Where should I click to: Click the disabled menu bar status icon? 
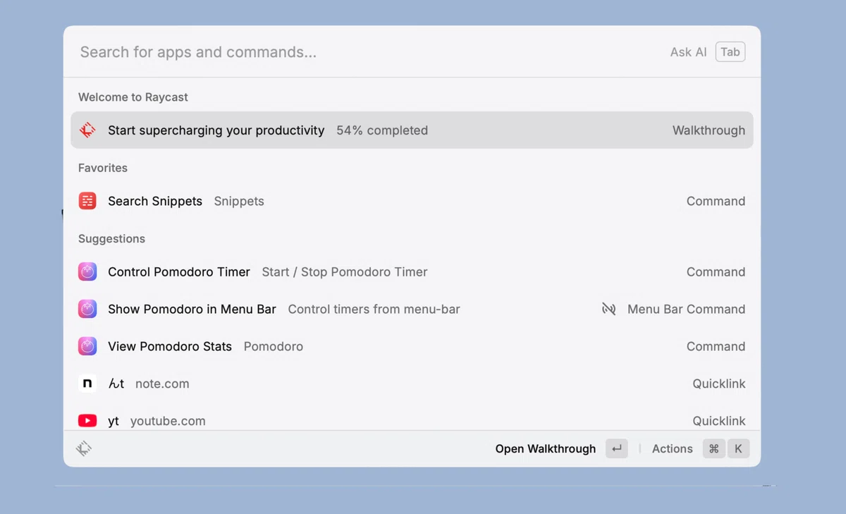(x=609, y=309)
